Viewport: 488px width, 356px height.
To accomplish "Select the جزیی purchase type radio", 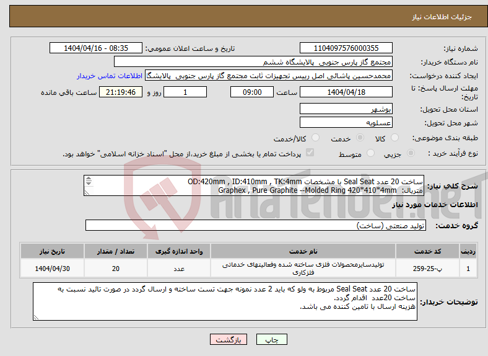I will point(411,153).
